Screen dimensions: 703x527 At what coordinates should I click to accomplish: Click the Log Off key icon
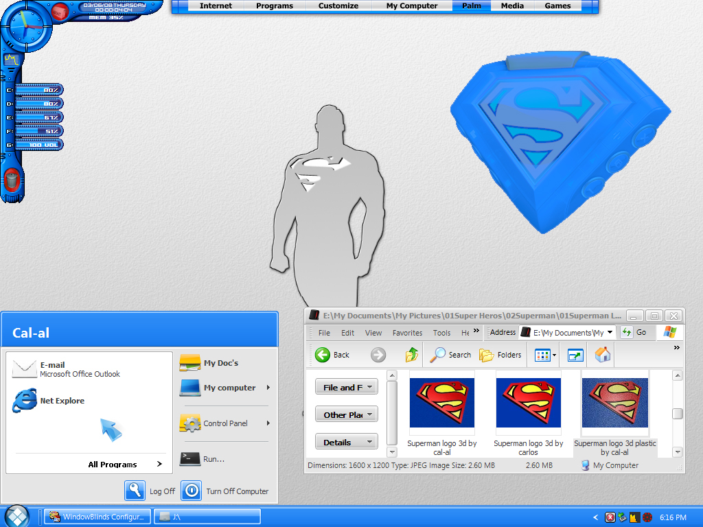coord(135,491)
